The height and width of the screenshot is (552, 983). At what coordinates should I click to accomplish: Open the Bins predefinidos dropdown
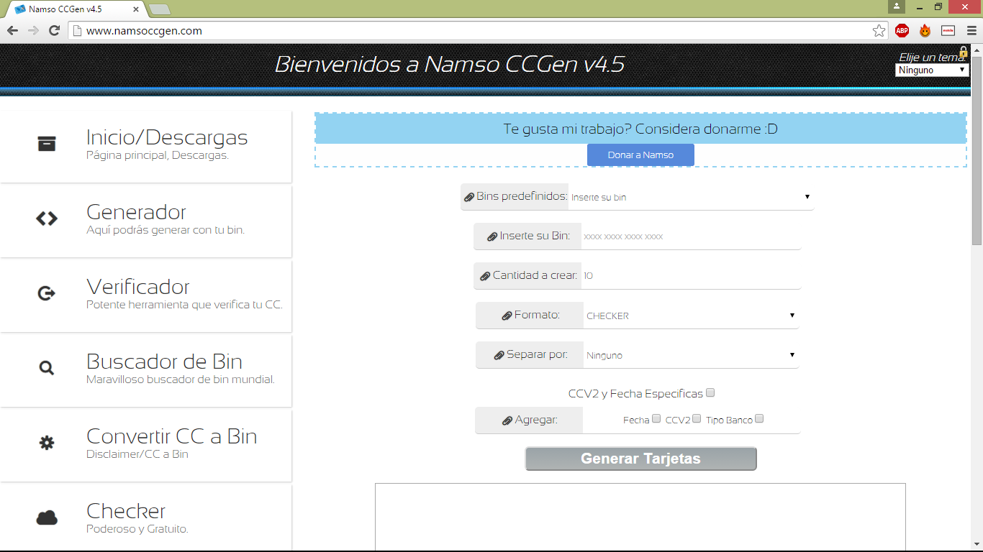(691, 197)
